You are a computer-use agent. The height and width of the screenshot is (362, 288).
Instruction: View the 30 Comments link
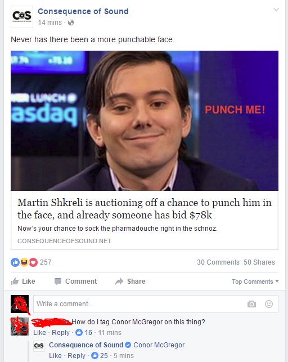[x=218, y=262]
